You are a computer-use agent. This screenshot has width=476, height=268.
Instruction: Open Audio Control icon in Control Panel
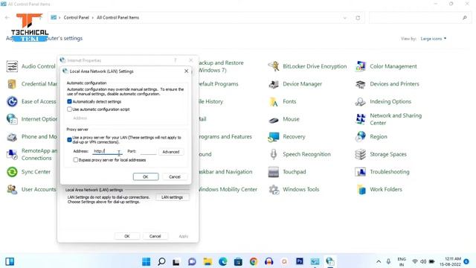point(12,66)
